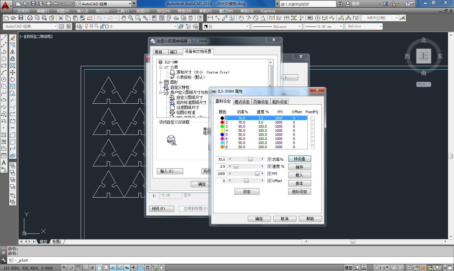The height and width of the screenshot is (271, 454).
Task: Open the ByColor plot style dropdown
Action: click(381, 26)
